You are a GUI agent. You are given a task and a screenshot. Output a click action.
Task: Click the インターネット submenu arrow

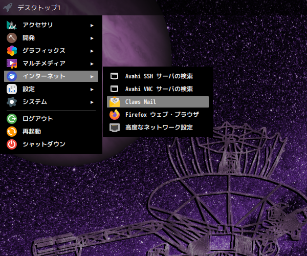(x=92, y=77)
